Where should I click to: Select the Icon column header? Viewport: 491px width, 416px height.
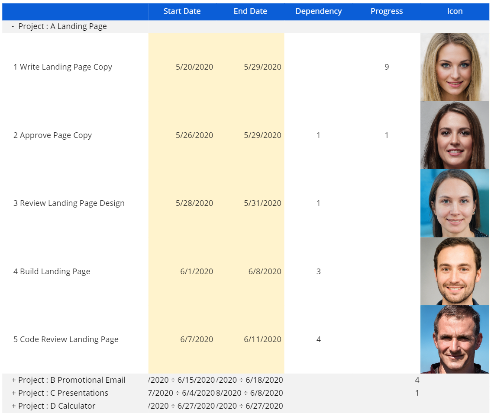point(455,11)
